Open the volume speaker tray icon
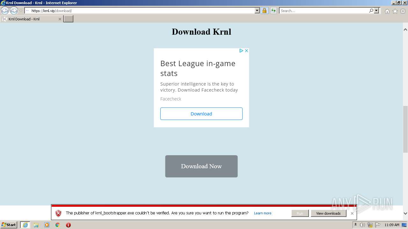The height and width of the screenshot is (229, 408). [362, 225]
